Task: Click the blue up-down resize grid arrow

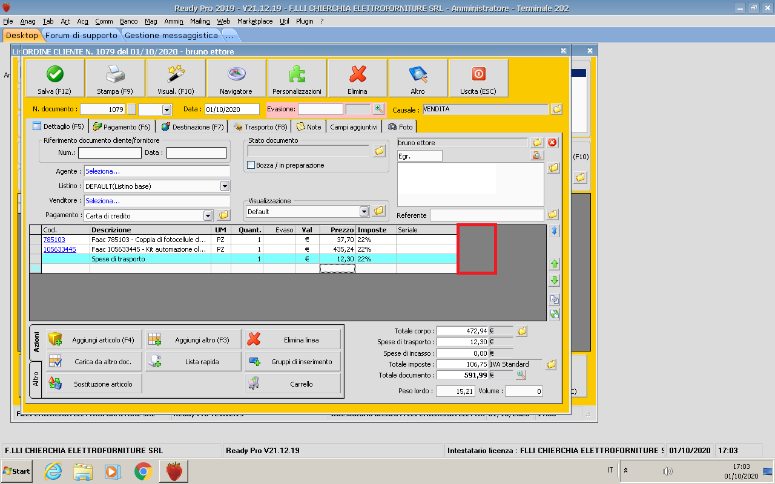Action: coord(554,231)
